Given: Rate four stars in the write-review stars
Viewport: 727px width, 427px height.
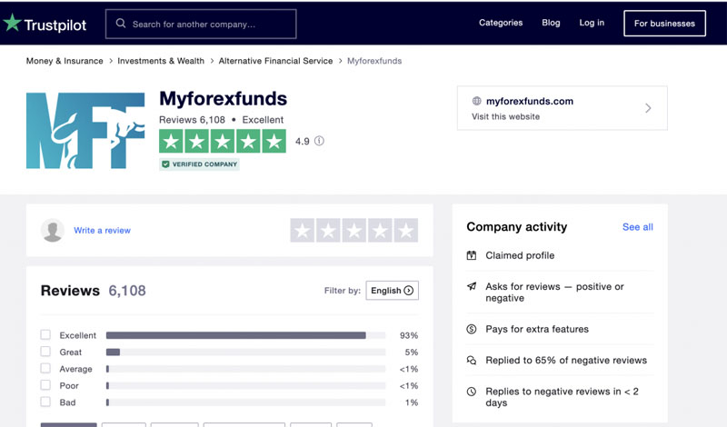Looking at the screenshot, I should [x=380, y=231].
